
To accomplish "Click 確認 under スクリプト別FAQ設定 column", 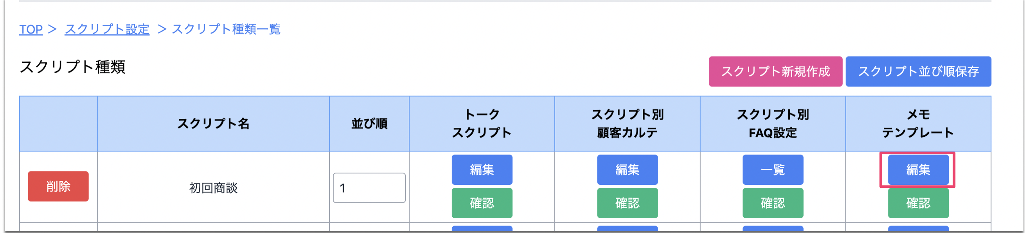I will point(773,203).
